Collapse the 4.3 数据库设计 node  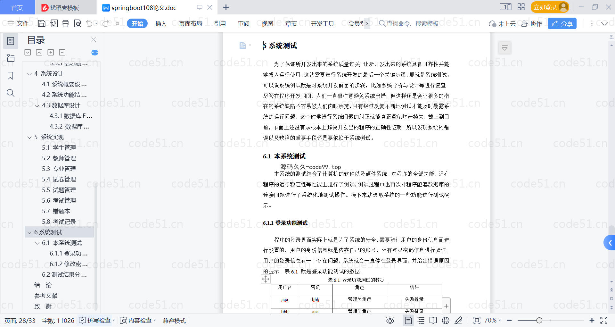pos(37,106)
